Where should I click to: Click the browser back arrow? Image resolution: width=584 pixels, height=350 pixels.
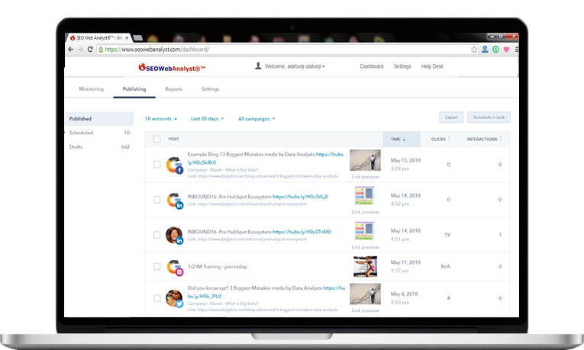[70, 50]
